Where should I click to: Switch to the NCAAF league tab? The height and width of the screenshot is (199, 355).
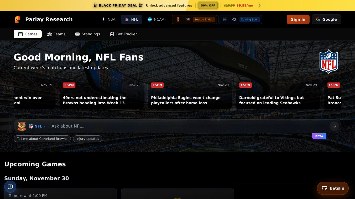coord(157,19)
